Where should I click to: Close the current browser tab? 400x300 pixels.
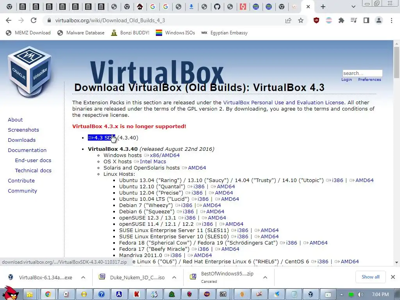[308, 7]
